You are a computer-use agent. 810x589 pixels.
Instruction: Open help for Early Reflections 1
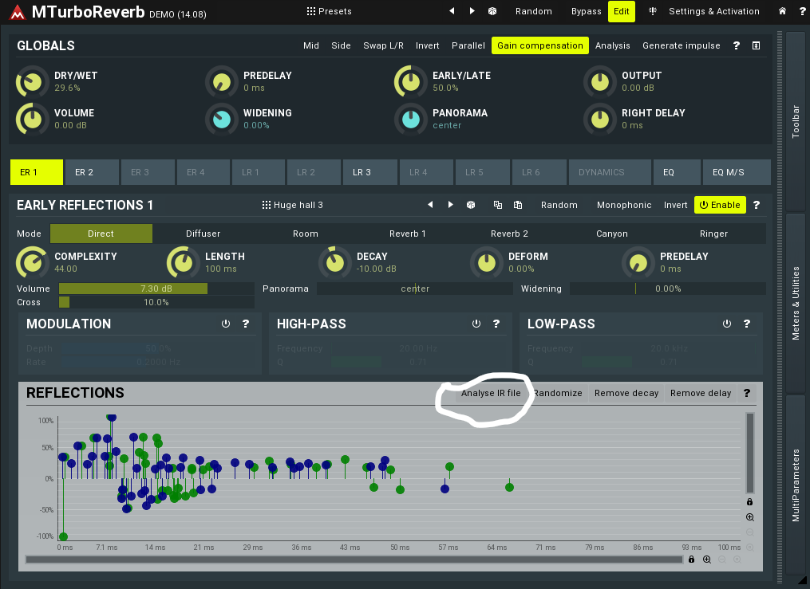pos(757,205)
